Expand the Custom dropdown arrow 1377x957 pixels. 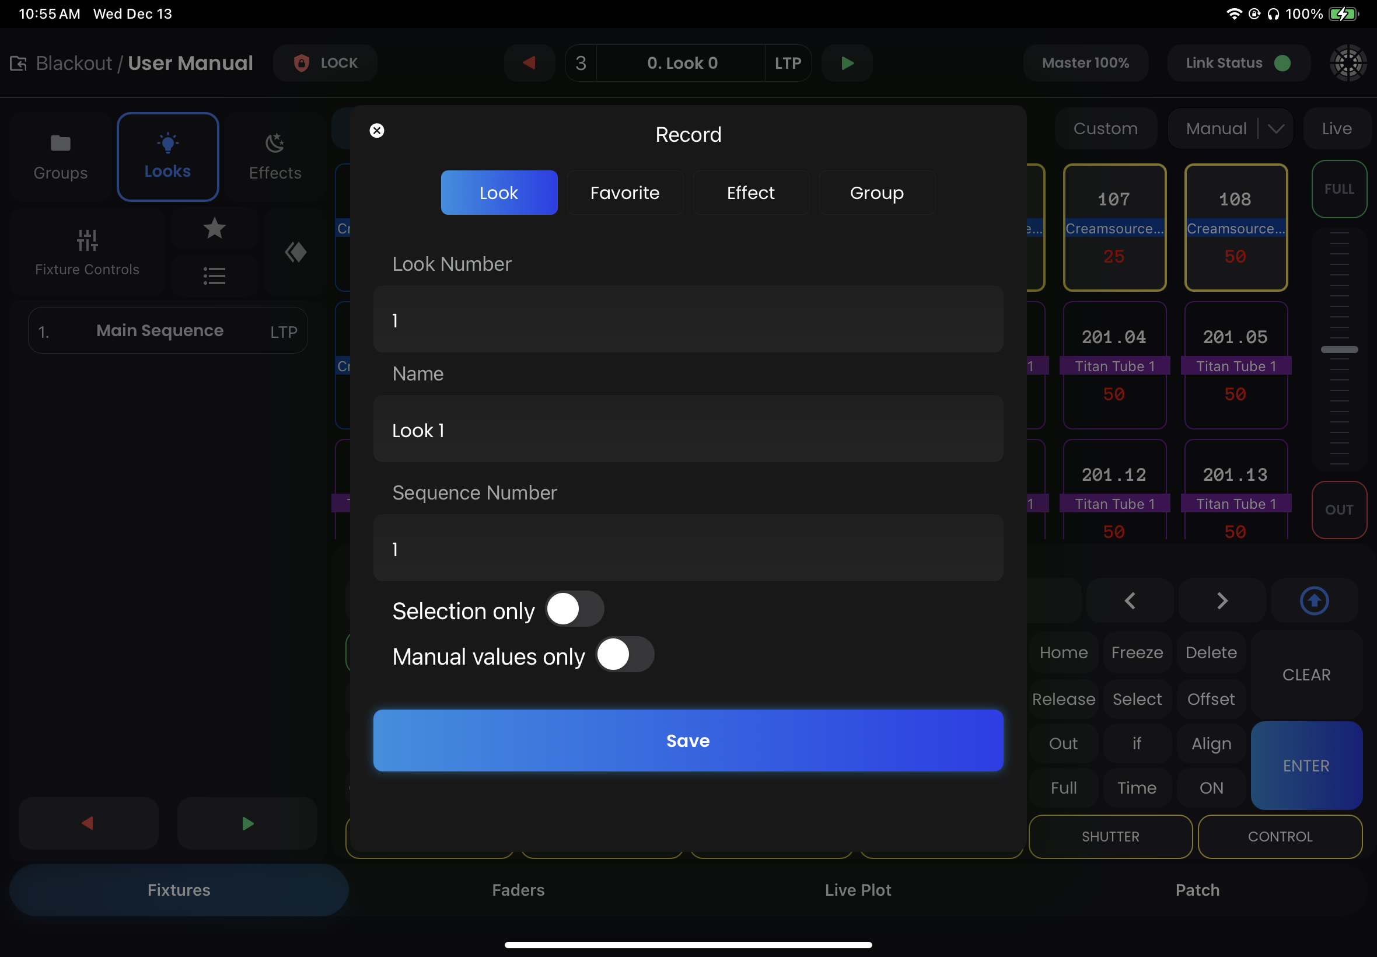tap(1277, 128)
